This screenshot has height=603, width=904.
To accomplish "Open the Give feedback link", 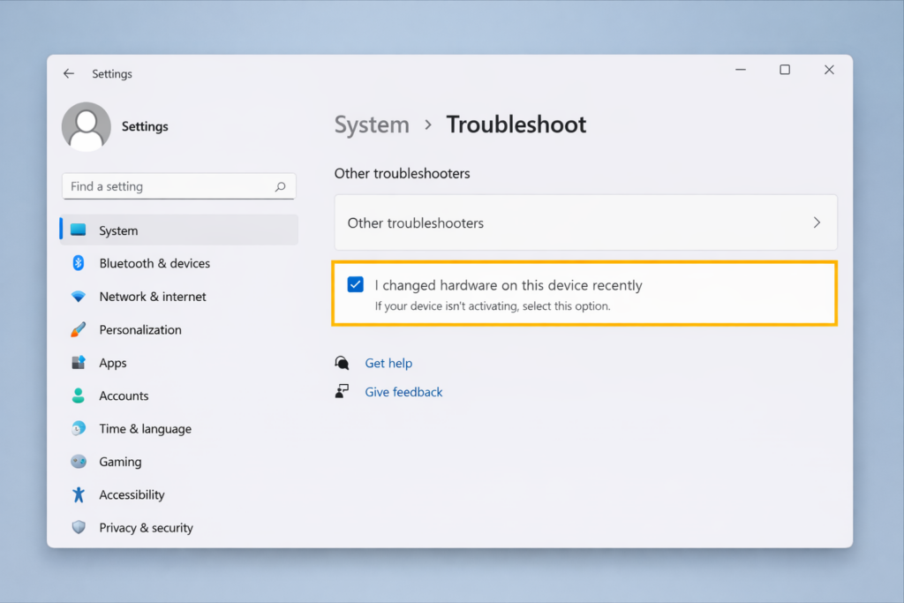I will (x=403, y=392).
